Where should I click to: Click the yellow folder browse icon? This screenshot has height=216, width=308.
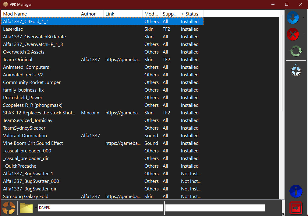tap(26, 208)
